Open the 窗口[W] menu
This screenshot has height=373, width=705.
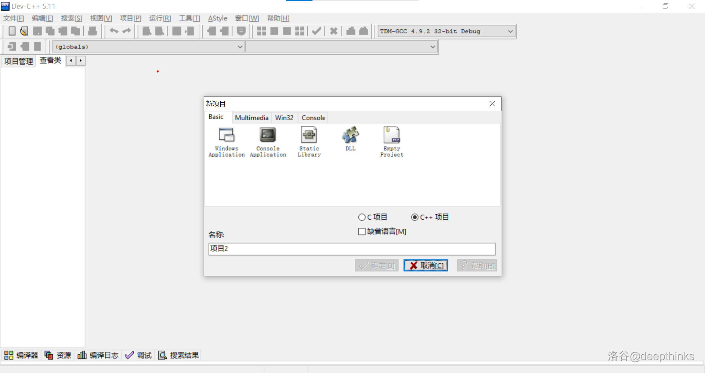click(x=247, y=18)
